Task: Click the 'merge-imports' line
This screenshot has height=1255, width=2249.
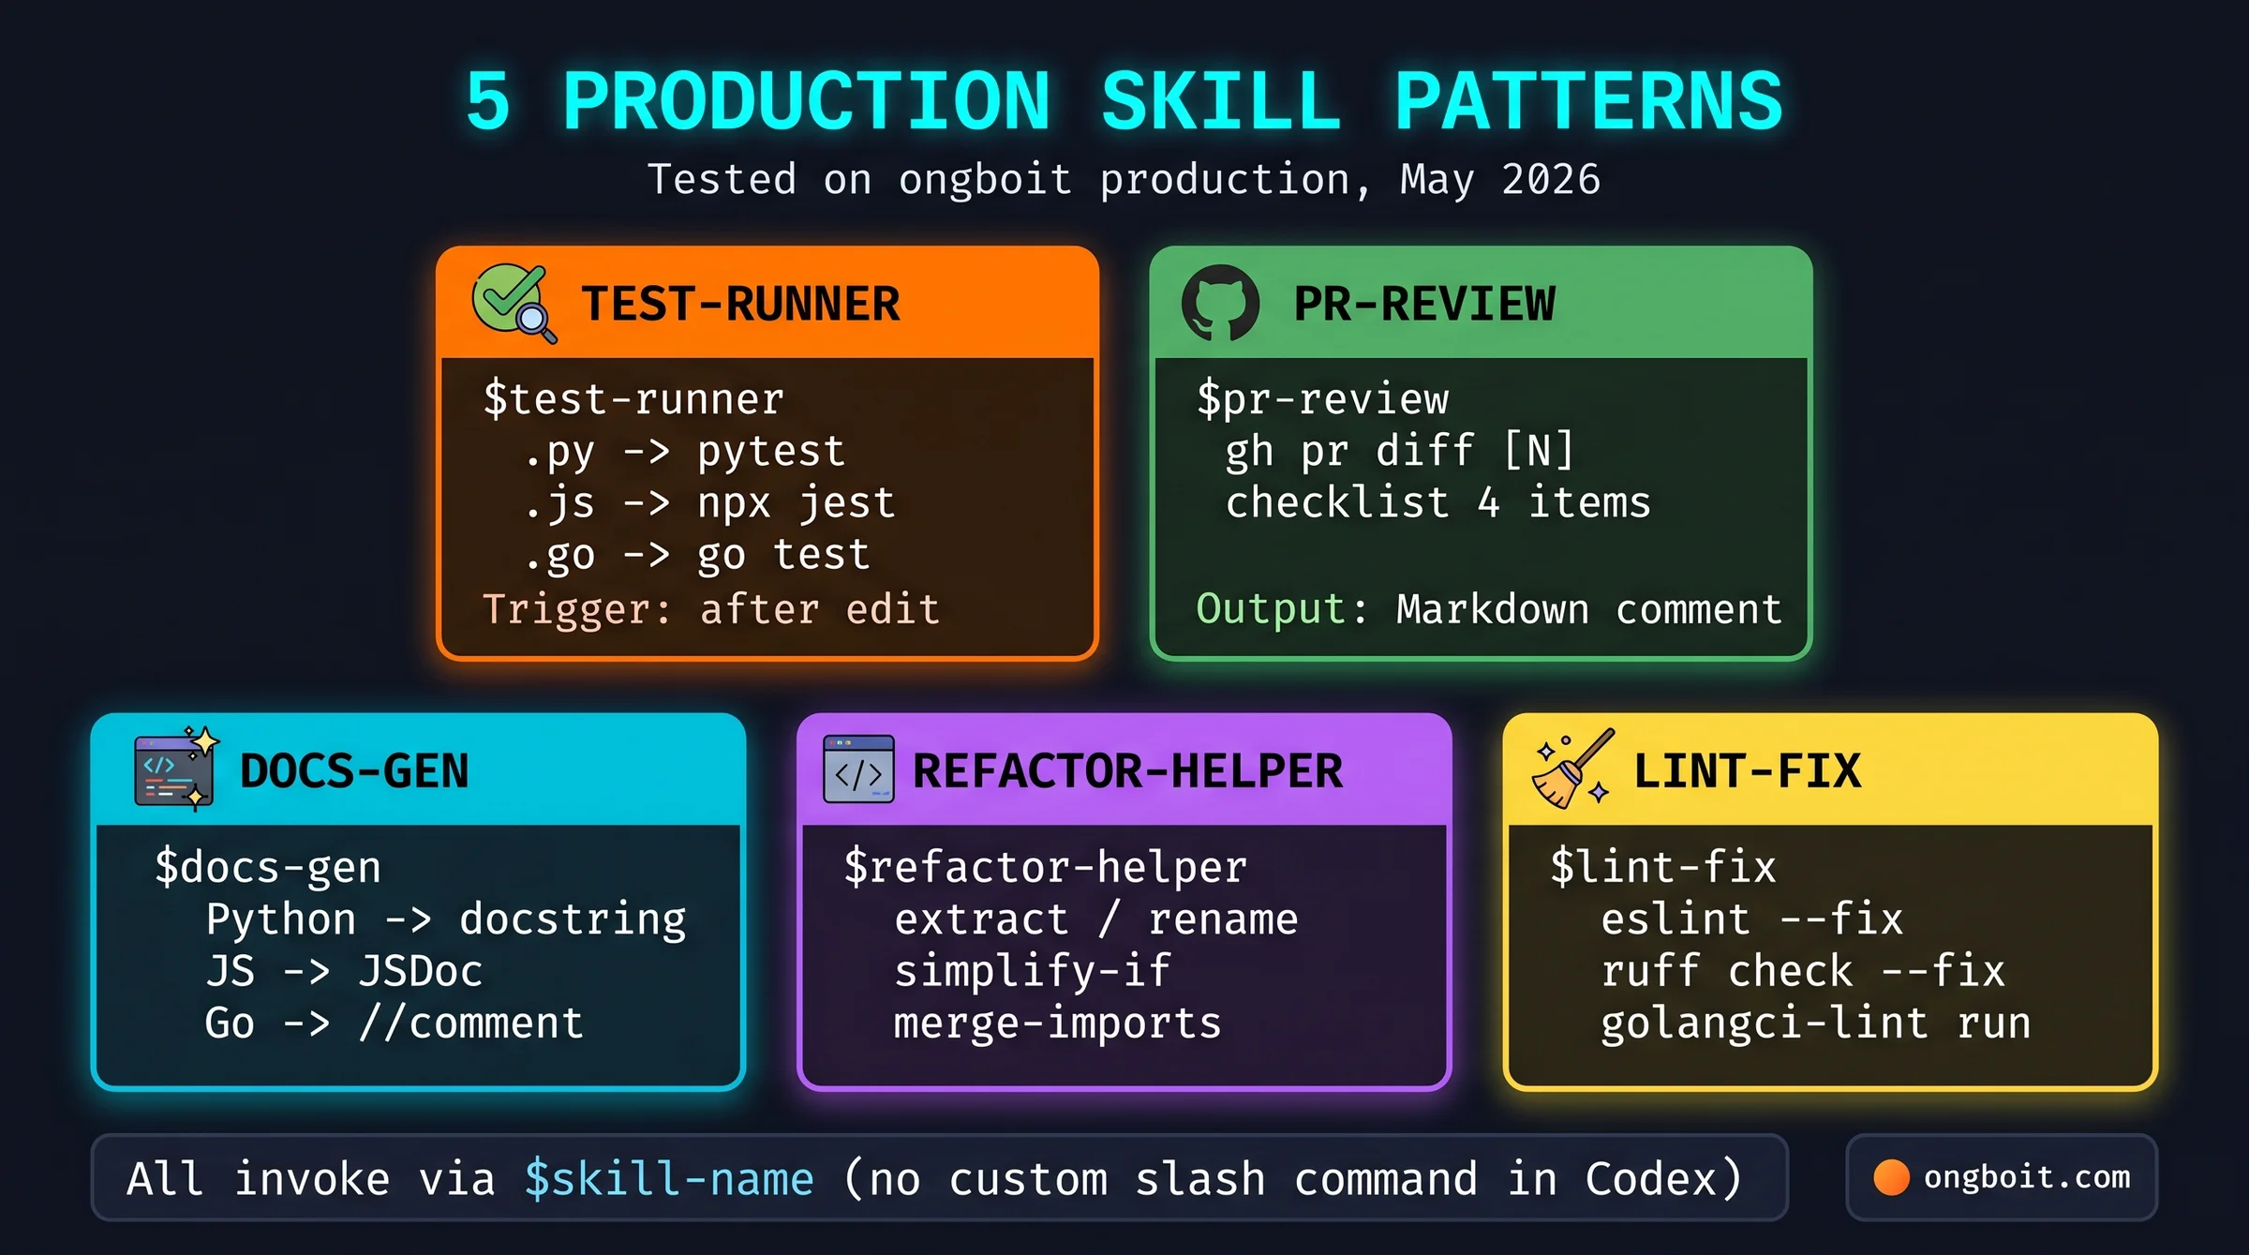Action: click(1058, 1023)
